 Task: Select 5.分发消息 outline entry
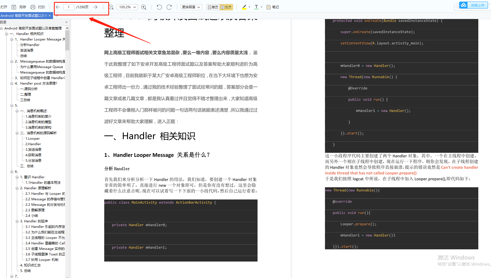[x=33, y=160]
